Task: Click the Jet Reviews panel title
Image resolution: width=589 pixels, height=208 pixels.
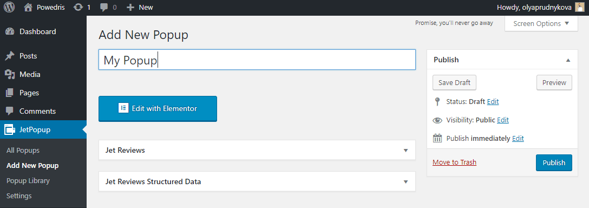Action: point(125,151)
